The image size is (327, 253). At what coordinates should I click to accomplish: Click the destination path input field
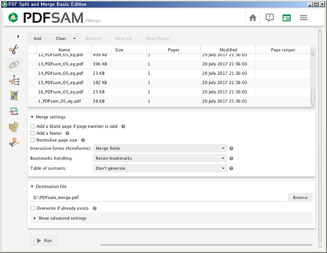(x=159, y=197)
